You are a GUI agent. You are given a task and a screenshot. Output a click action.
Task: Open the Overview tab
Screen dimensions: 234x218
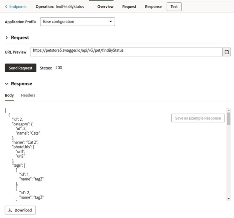pos(106,7)
